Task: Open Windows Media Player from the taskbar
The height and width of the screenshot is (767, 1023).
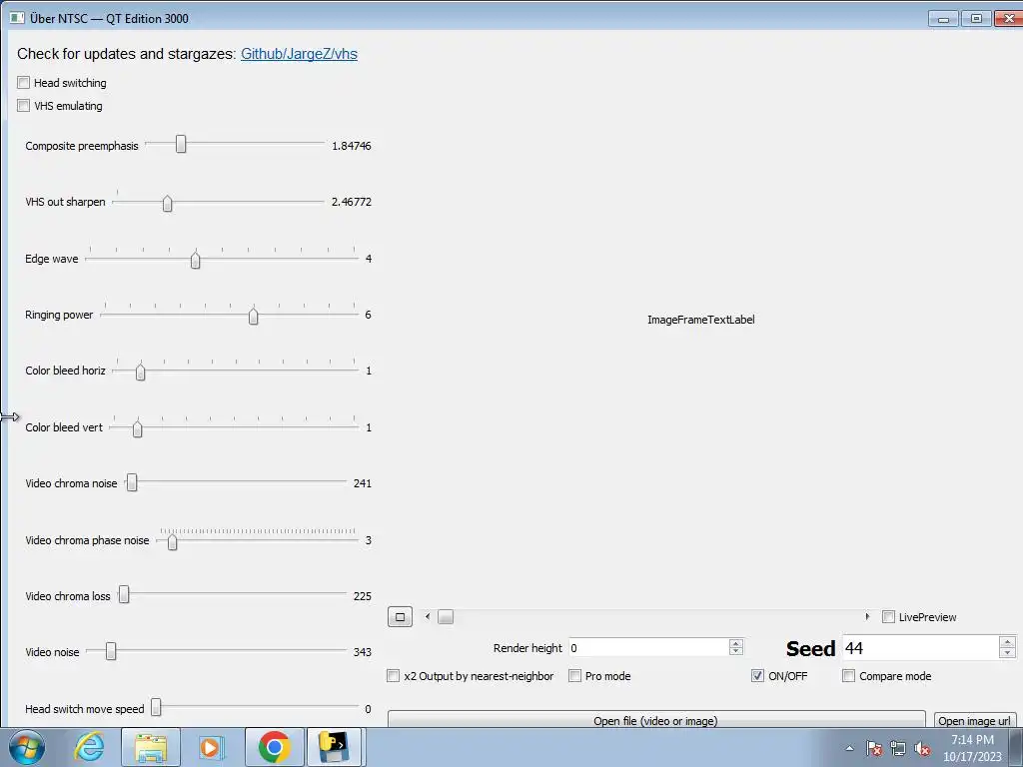Action: (x=211, y=747)
